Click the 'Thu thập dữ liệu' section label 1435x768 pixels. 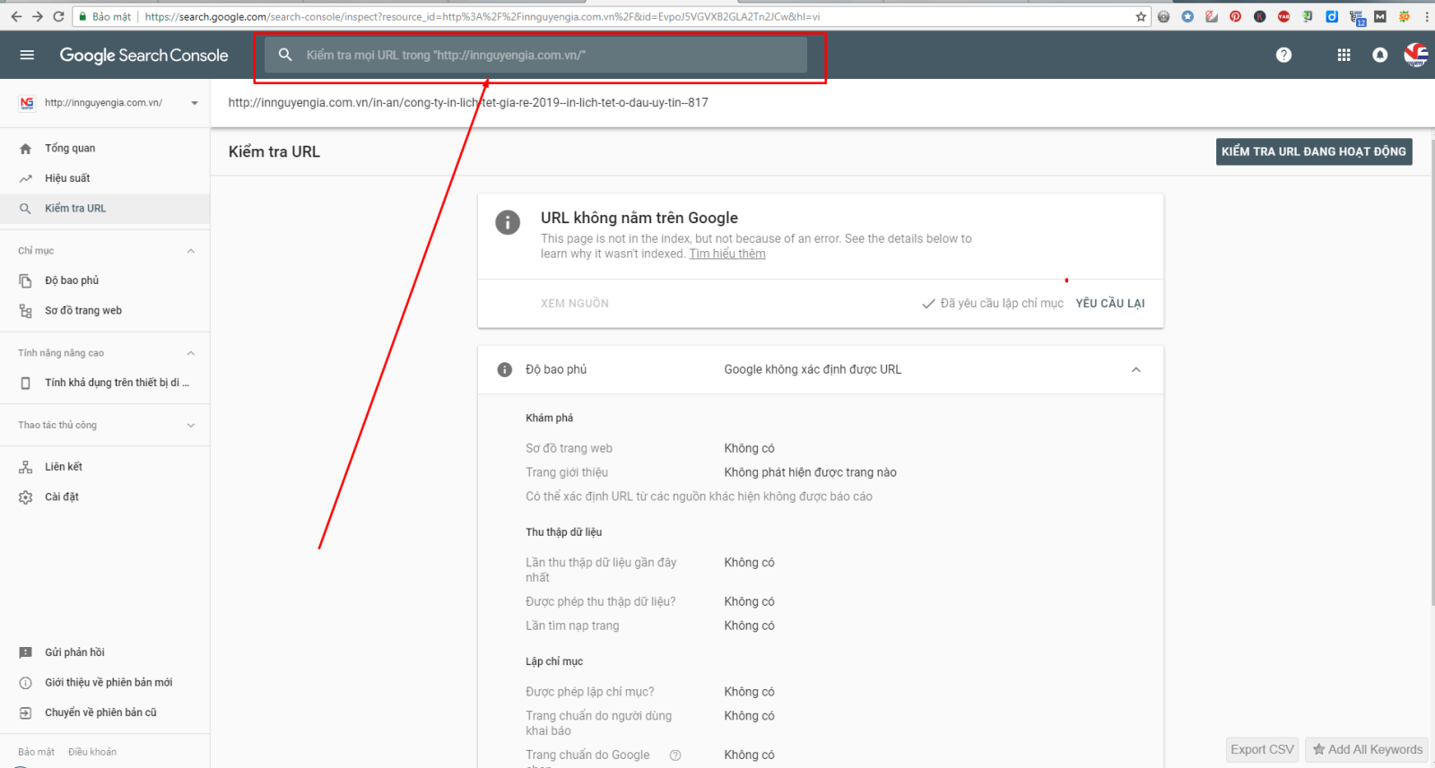(x=563, y=532)
